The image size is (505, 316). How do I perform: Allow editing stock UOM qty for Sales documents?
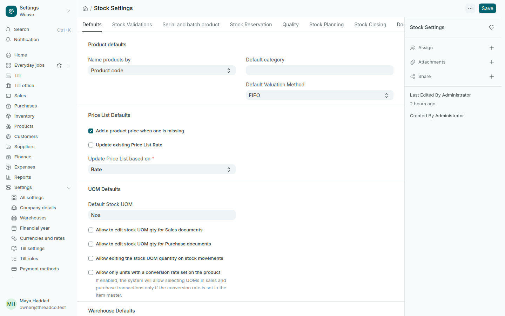coord(91,230)
